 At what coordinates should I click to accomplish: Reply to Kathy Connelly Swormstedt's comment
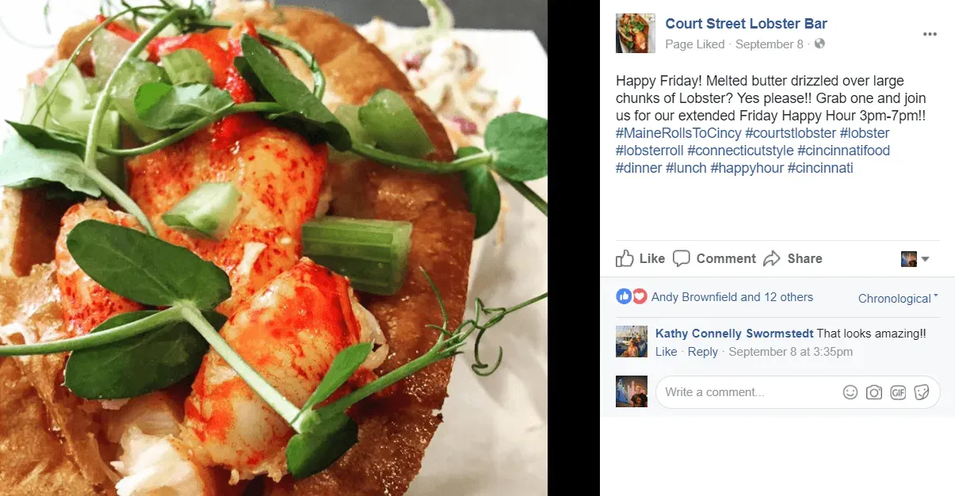(703, 352)
